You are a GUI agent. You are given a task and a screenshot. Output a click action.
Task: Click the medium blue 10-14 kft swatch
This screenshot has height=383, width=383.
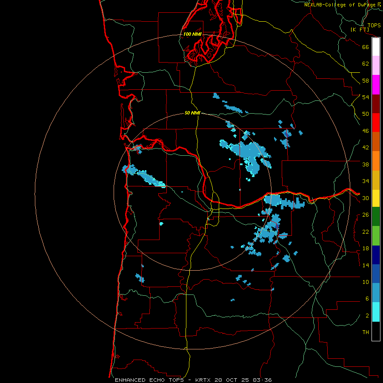tap(376, 274)
